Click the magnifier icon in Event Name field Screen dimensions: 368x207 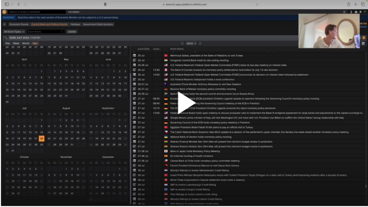tap(62, 32)
